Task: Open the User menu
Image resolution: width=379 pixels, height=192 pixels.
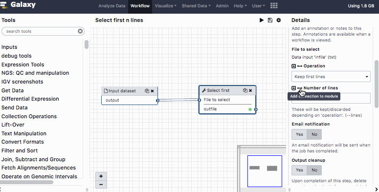Action: (258, 6)
